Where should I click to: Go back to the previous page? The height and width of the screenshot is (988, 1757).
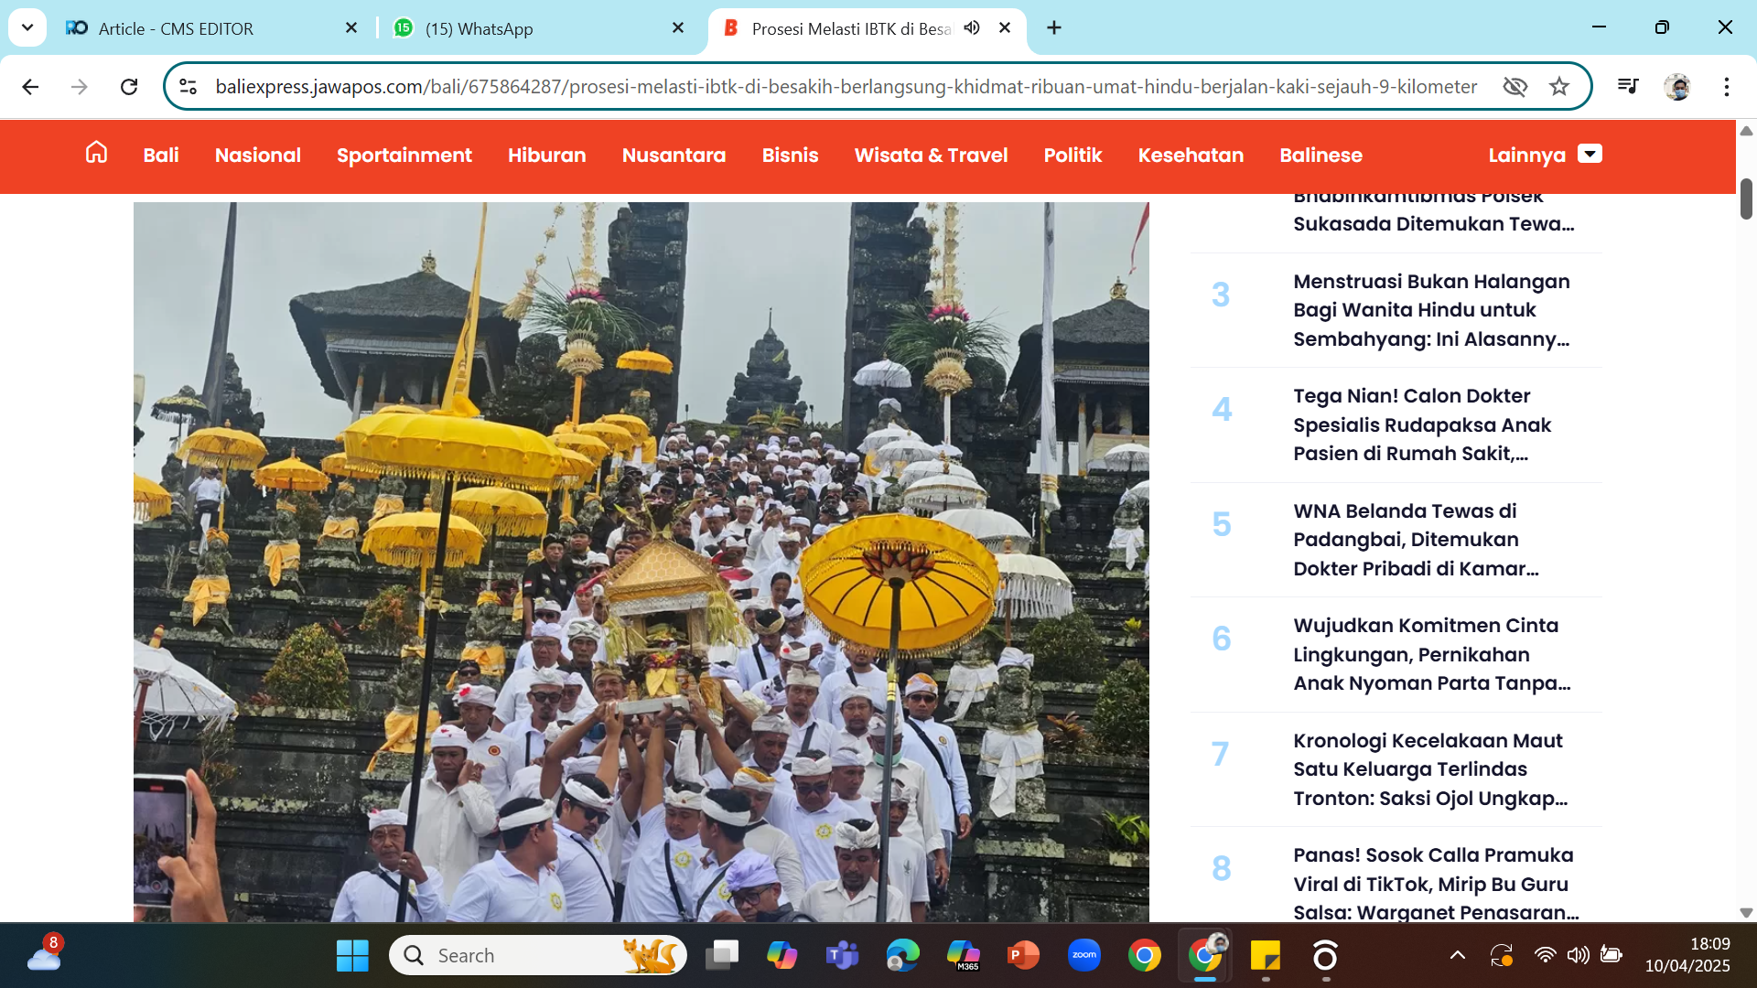[x=30, y=87]
